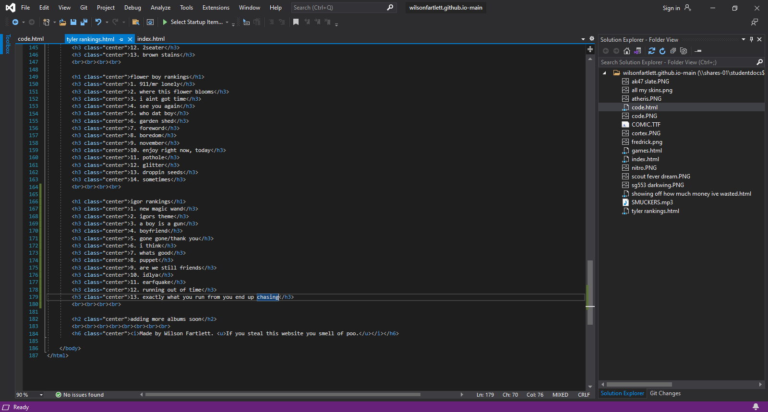Click the Quick Launch search magnifier icon
Screen dimensions: 768x412
pyautogui.click(x=390, y=8)
